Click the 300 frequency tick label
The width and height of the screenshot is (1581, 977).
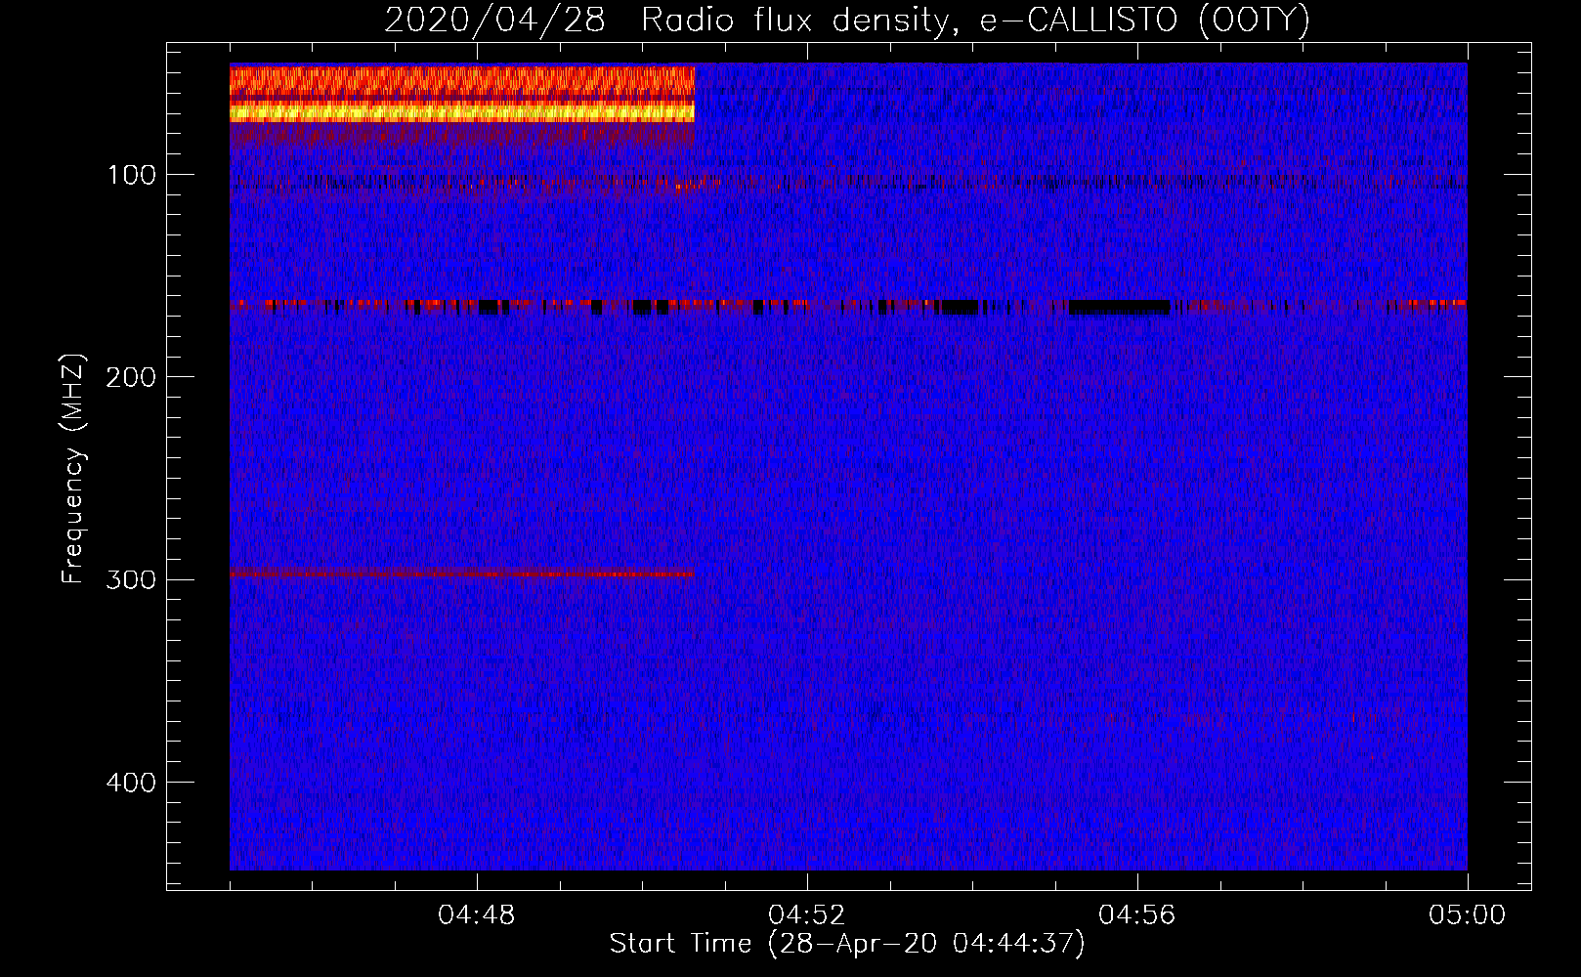131,579
